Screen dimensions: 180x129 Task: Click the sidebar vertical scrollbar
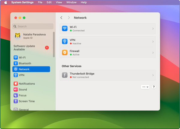click(54, 45)
